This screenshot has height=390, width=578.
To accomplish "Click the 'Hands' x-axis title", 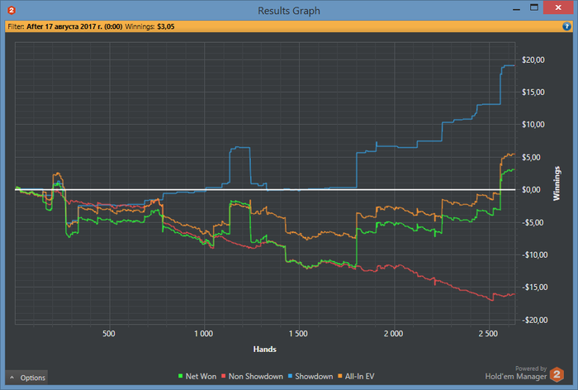I will pyautogui.click(x=265, y=349).
